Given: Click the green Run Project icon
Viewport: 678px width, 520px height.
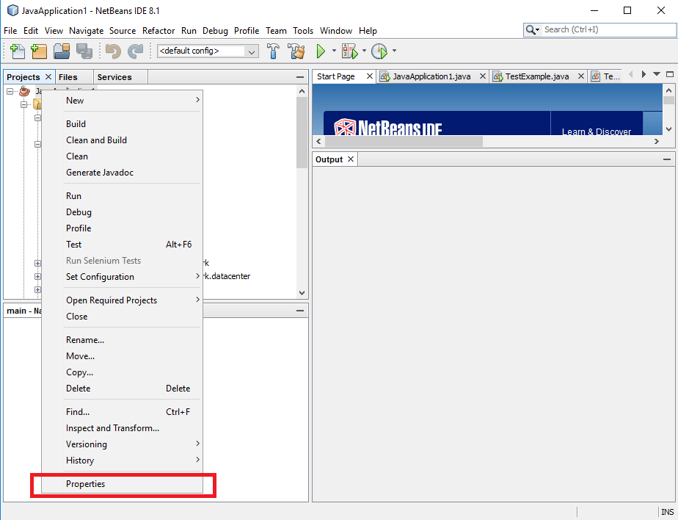Looking at the screenshot, I should (321, 51).
